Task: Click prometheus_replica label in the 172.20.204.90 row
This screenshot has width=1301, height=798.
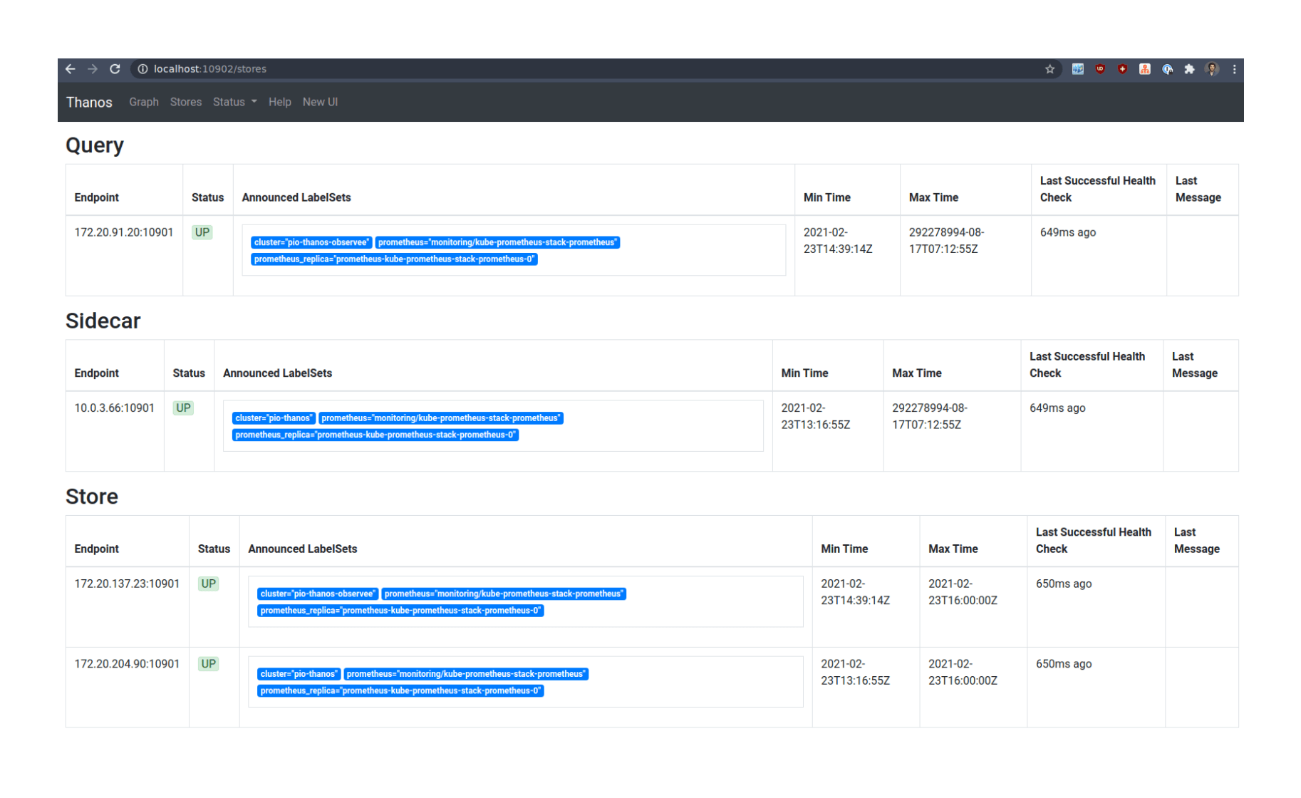Action: [400, 691]
